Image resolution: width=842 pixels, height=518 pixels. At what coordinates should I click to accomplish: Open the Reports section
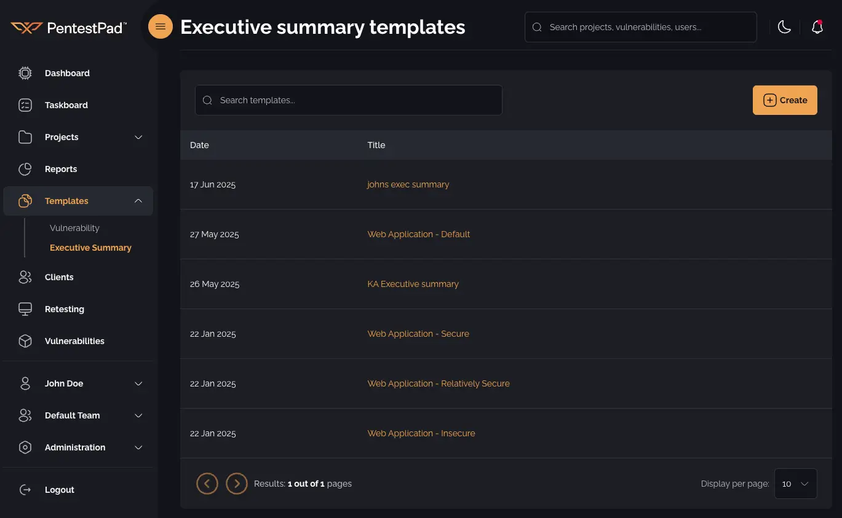(61, 168)
